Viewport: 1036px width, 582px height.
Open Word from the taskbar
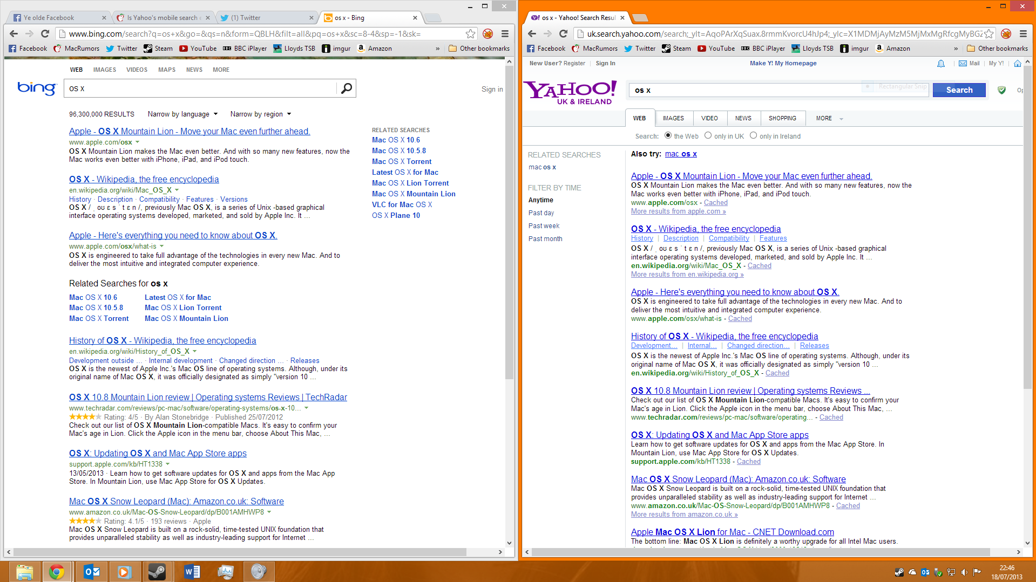pos(192,572)
